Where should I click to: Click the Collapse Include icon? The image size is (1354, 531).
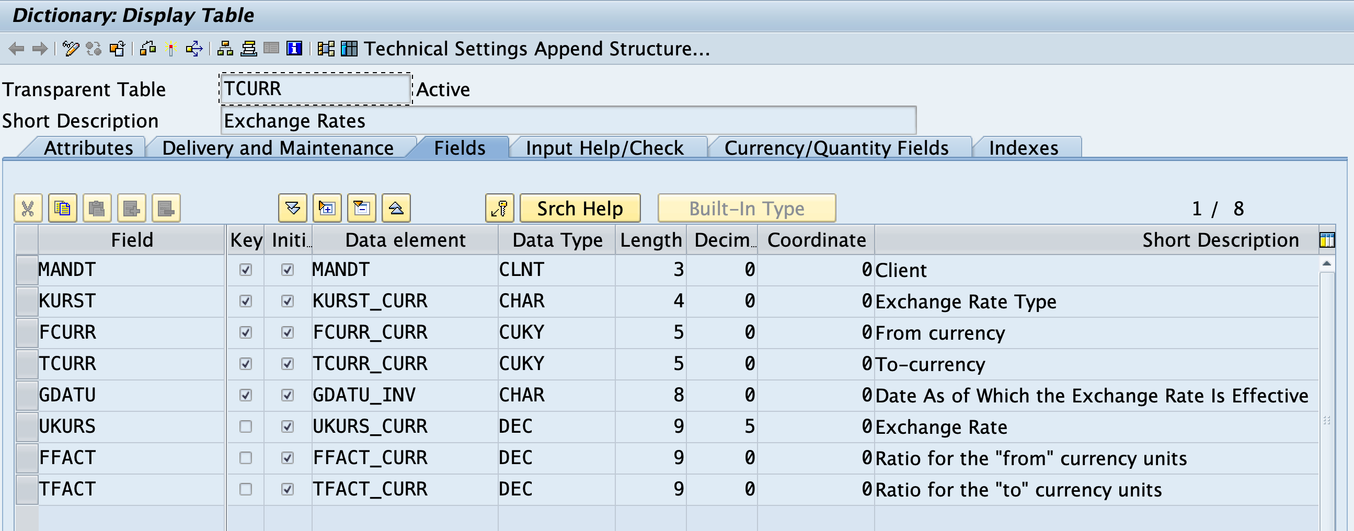coord(362,208)
